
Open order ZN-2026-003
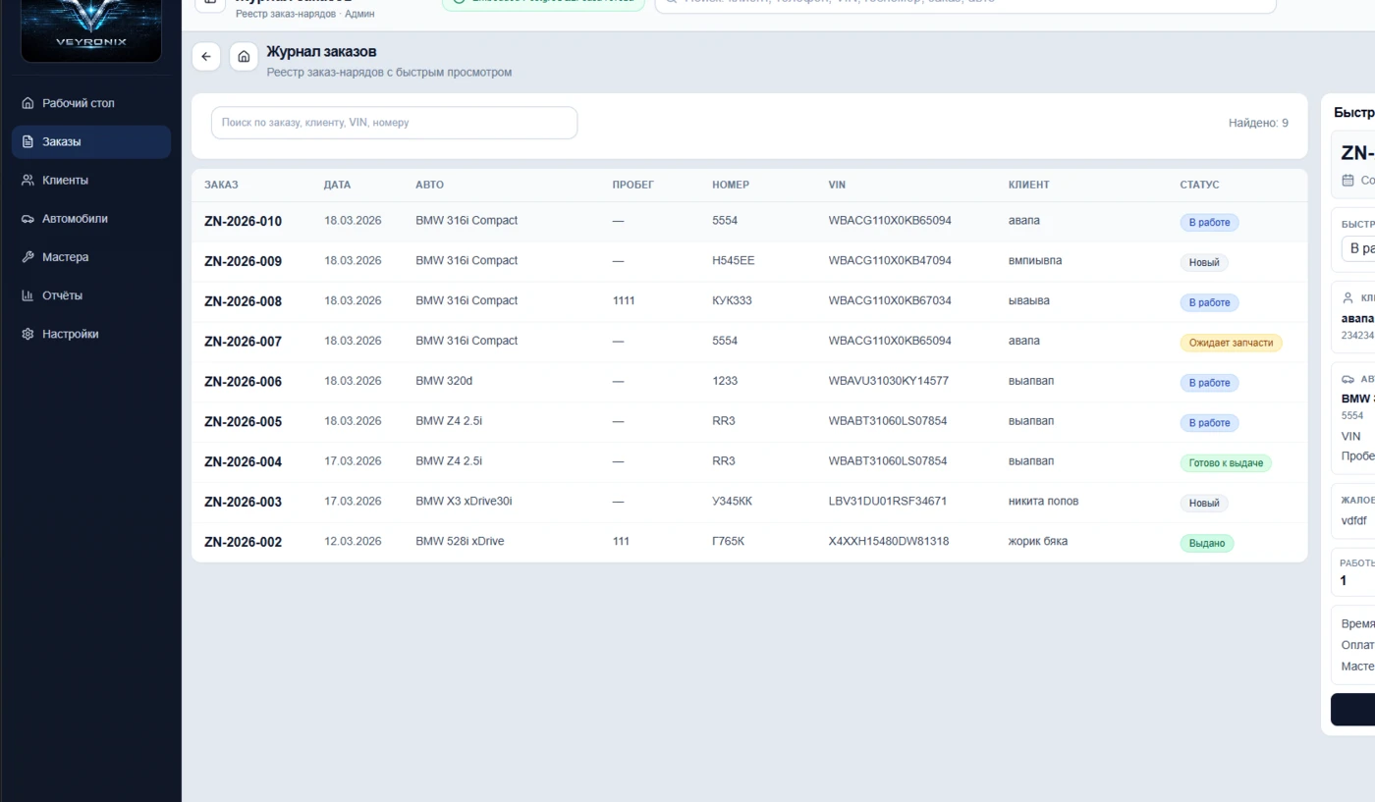[x=243, y=503]
